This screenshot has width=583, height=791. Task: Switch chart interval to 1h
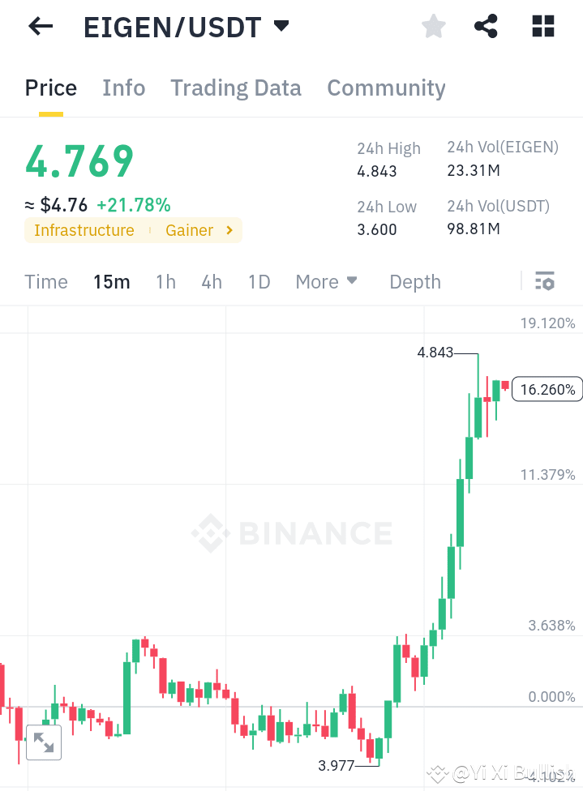[x=165, y=281]
